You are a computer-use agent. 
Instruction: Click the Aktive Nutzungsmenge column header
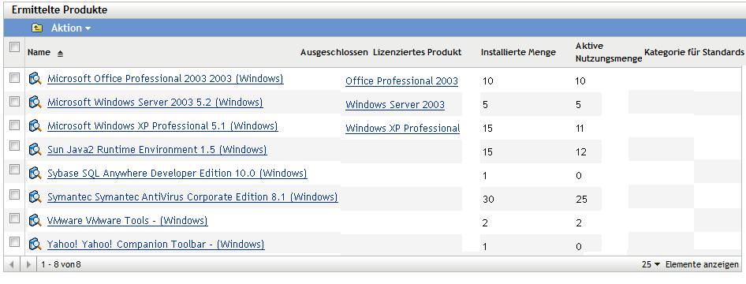click(x=609, y=52)
